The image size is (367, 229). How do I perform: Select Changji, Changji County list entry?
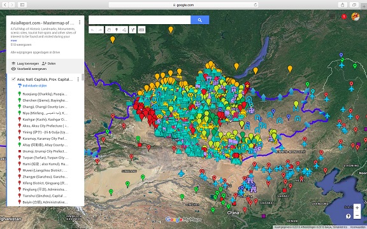click(45, 107)
